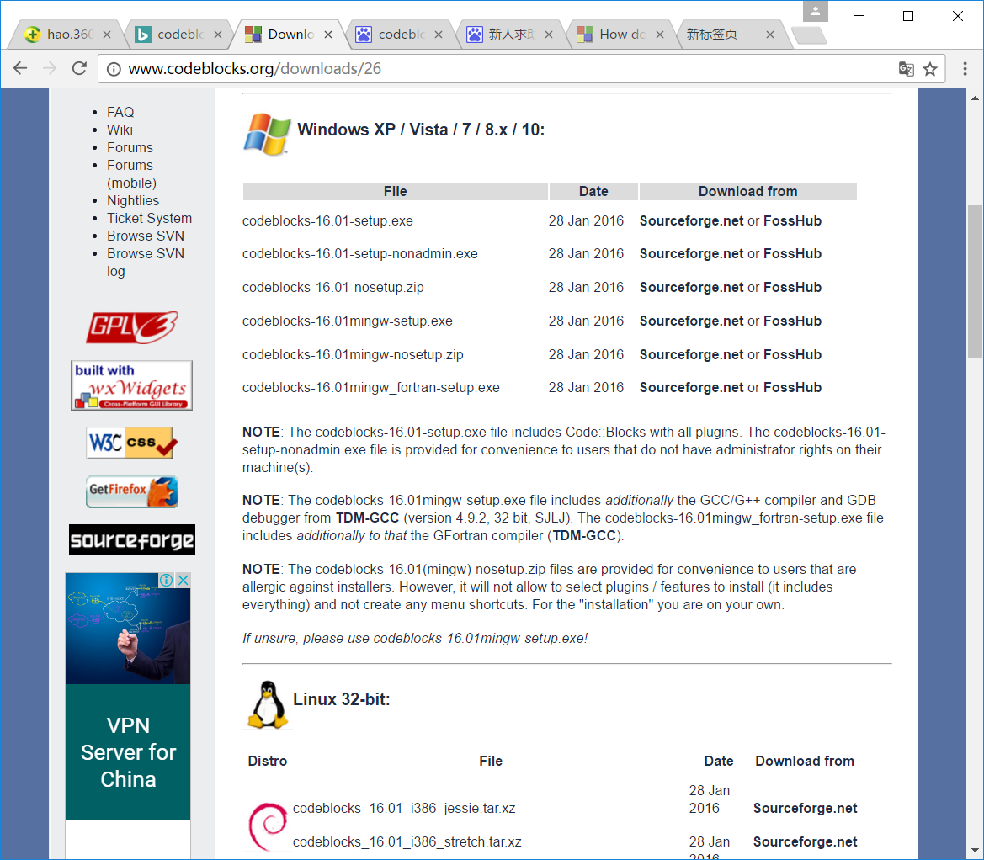Click Sourceforge.net for i386_jessie.tar.xz

806,808
